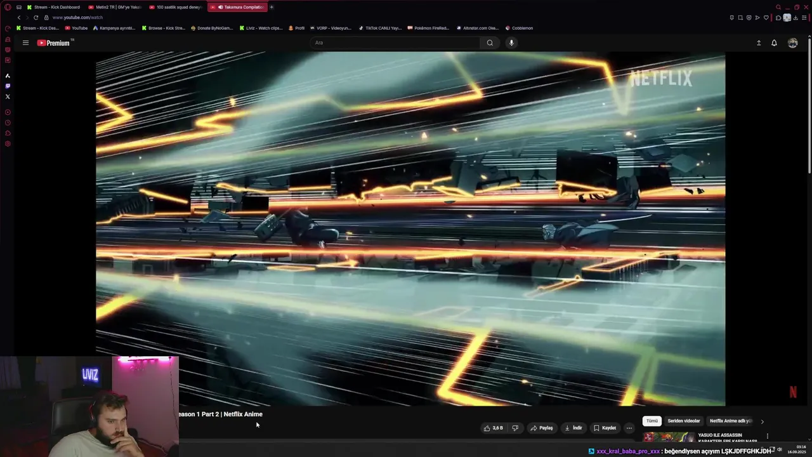Go back in browser history
812x457 pixels.
click(x=18, y=18)
